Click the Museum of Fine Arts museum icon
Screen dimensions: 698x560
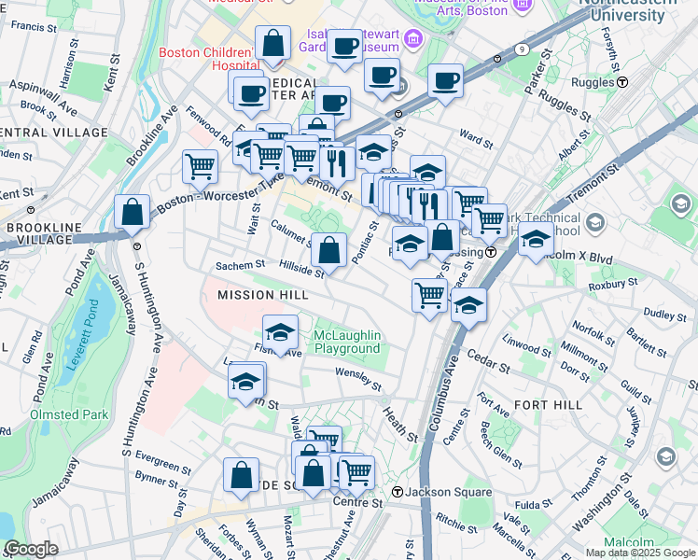point(523,5)
